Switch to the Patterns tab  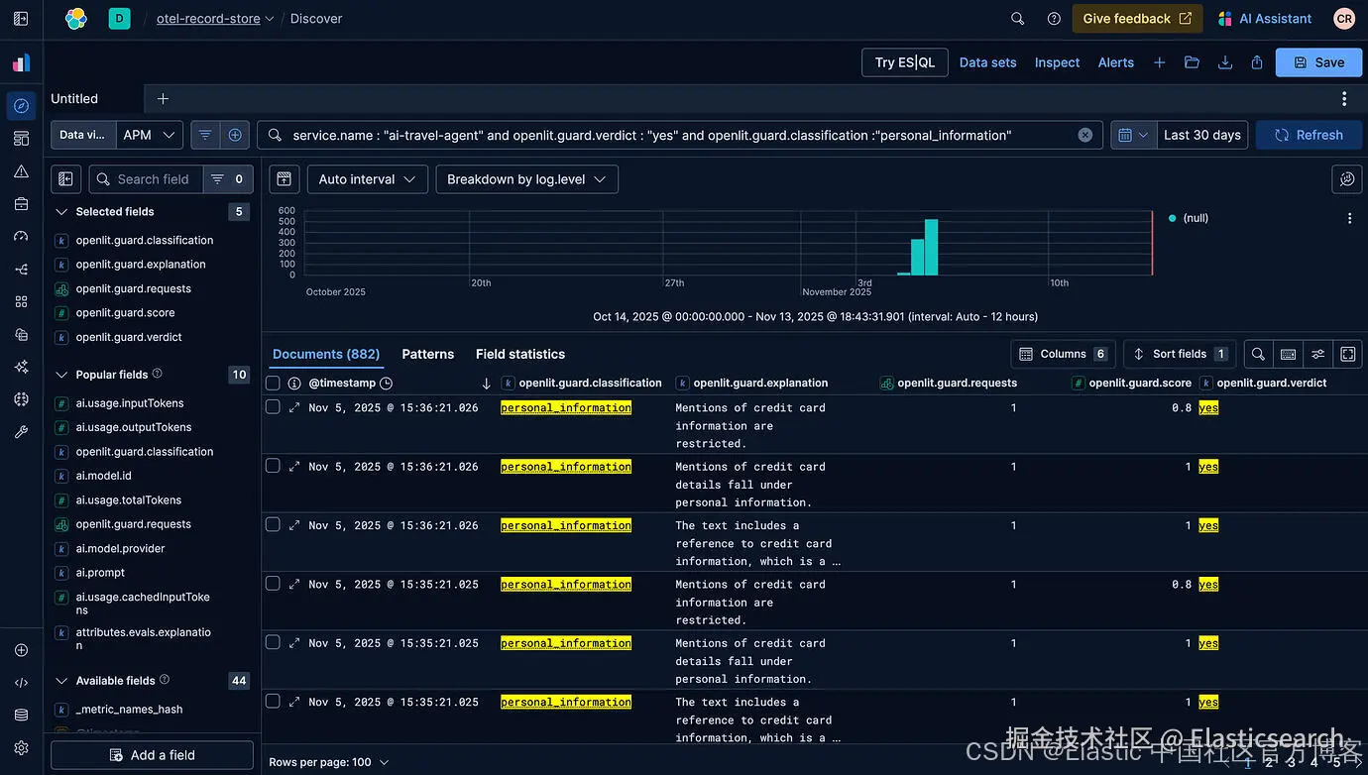428,354
